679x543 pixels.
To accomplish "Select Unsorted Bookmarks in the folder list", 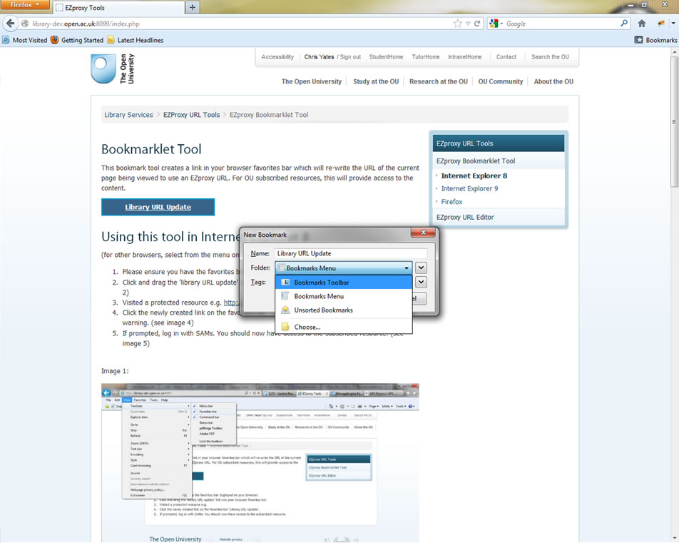I will click(x=343, y=310).
